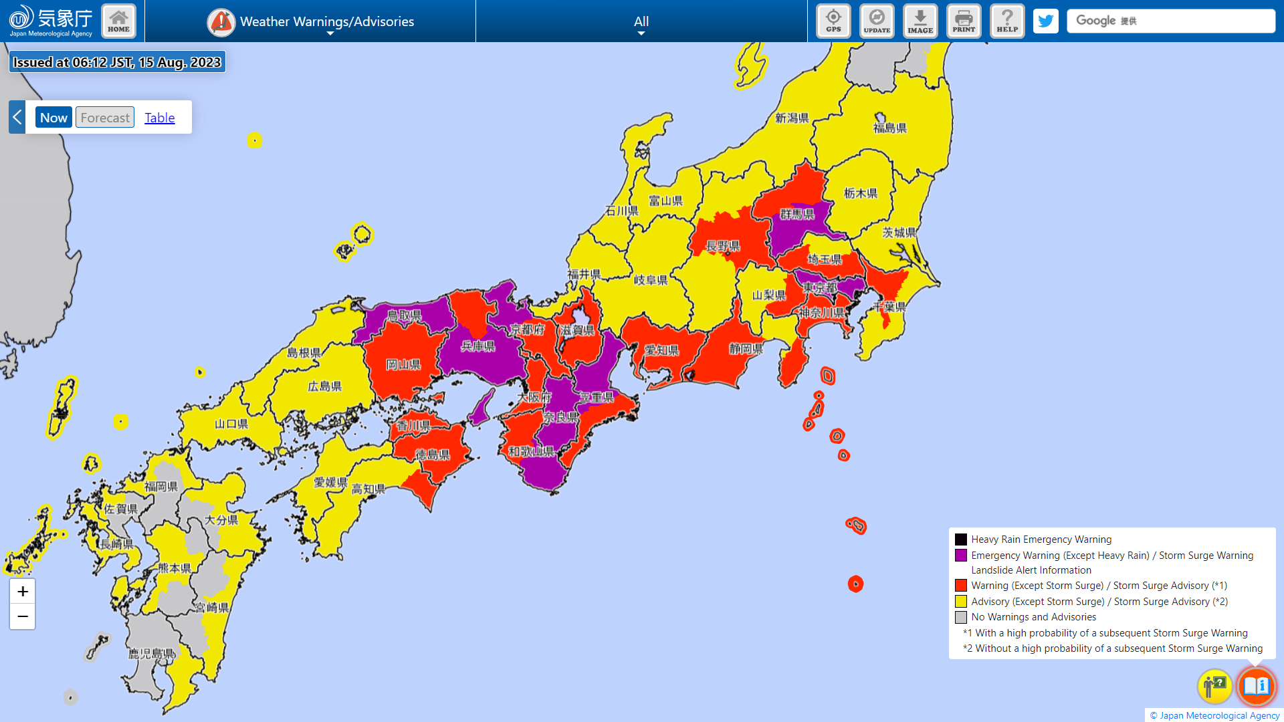Screen dimensions: 1284x722
Task: Switch to Forecast view
Action: (105, 118)
